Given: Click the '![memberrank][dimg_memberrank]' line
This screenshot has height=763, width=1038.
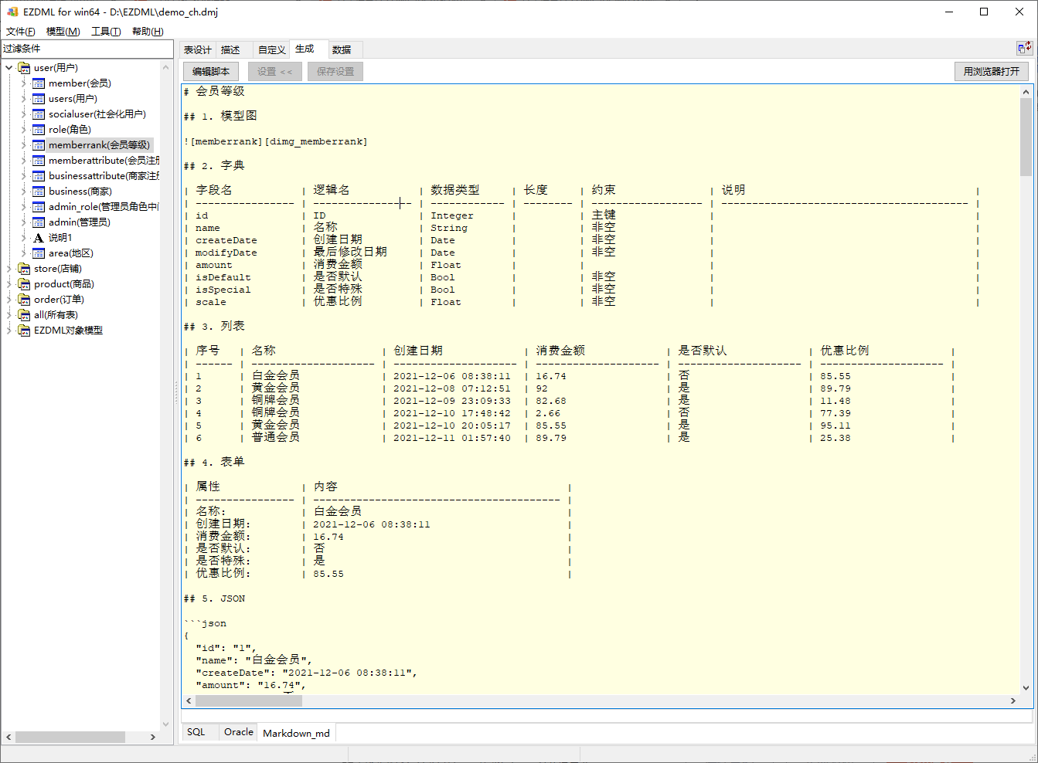Looking at the screenshot, I should tap(276, 142).
